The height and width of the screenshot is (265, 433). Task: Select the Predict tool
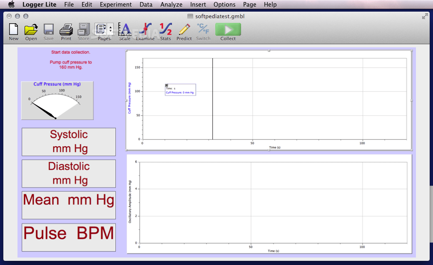pos(184,30)
